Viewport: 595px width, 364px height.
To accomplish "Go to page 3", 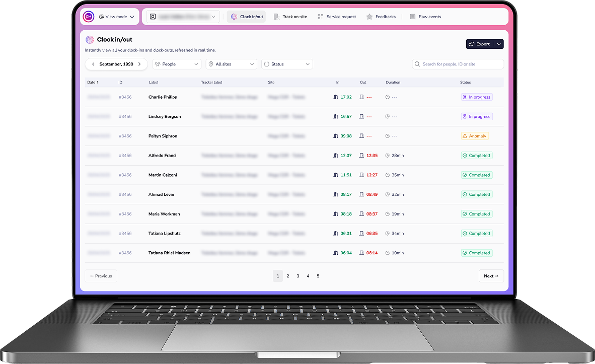I will [x=298, y=276].
